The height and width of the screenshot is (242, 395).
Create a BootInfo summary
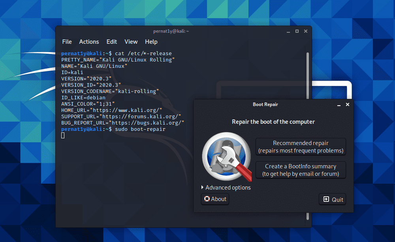(x=301, y=170)
